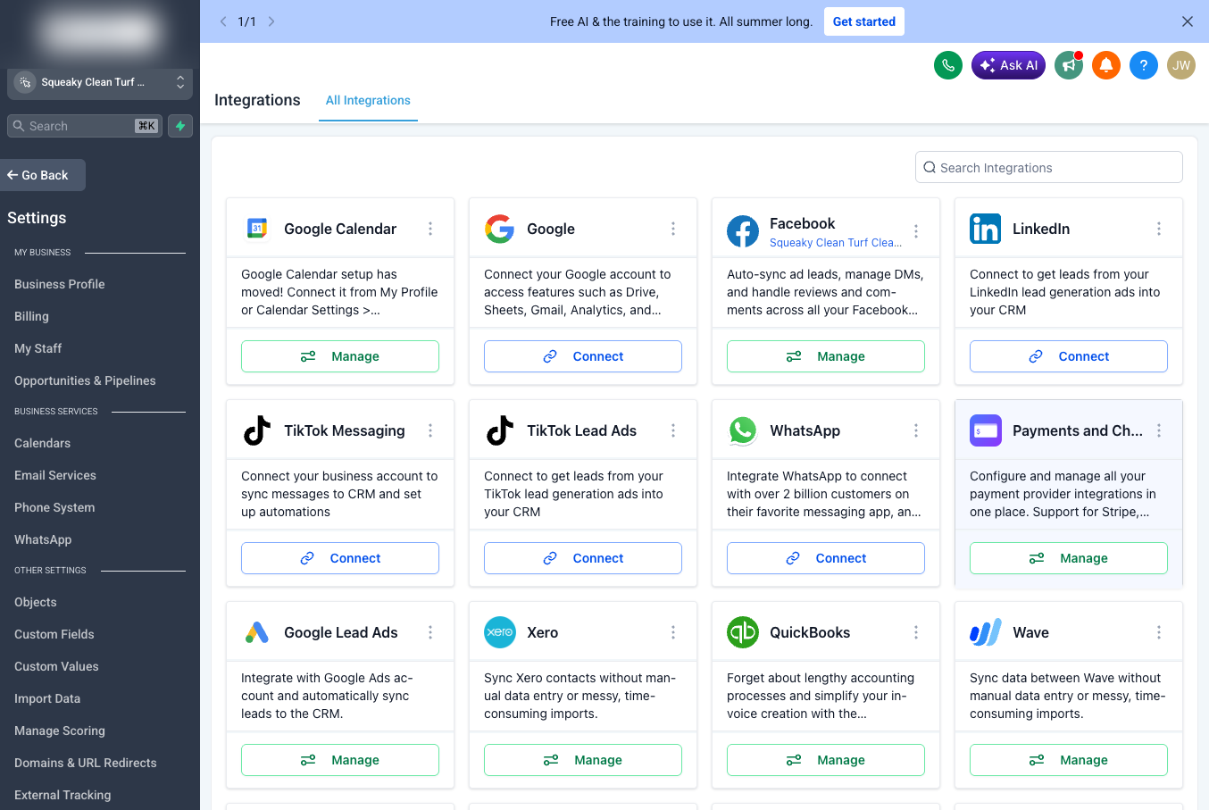The height and width of the screenshot is (810, 1209).
Task: Click the Xero logo icon
Action: pos(500,632)
